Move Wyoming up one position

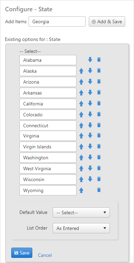coord(81,190)
